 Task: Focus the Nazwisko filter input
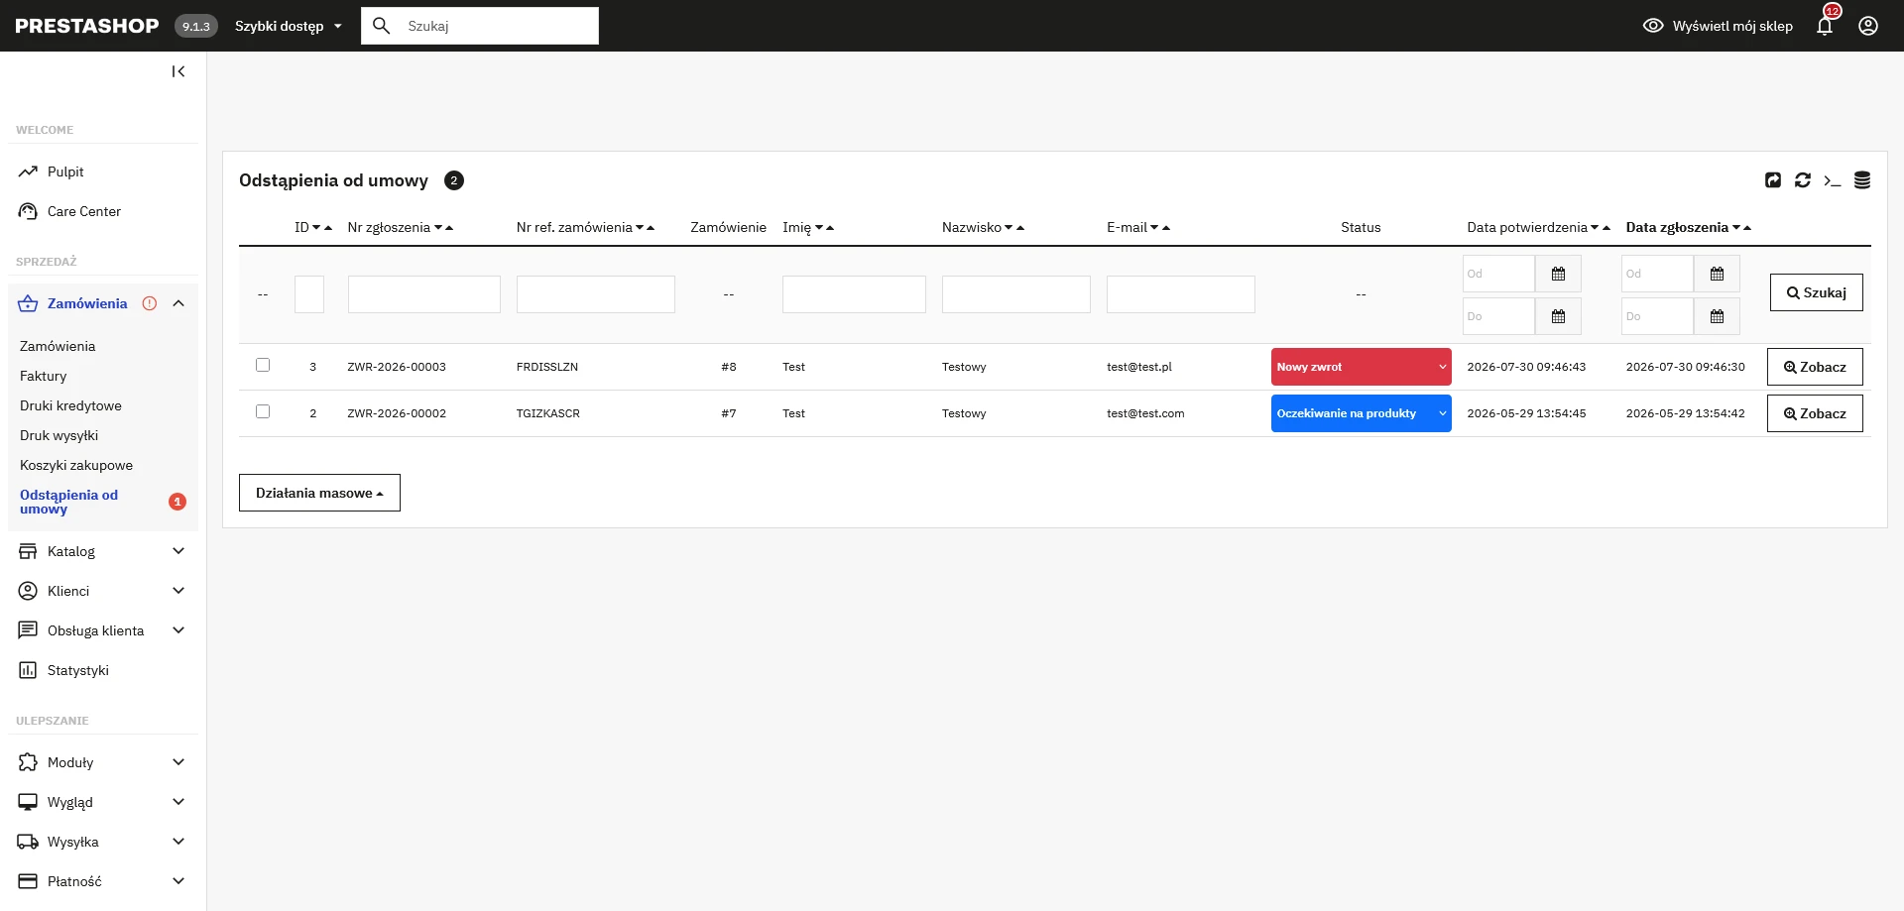1016,294
